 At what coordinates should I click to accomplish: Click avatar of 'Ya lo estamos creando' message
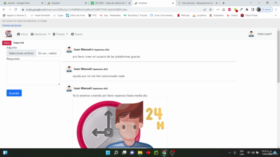click(x=69, y=89)
